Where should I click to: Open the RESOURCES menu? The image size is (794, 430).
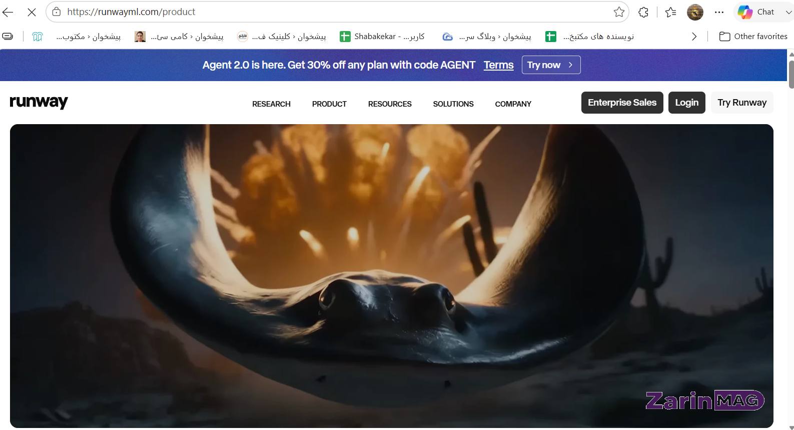[x=390, y=104]
